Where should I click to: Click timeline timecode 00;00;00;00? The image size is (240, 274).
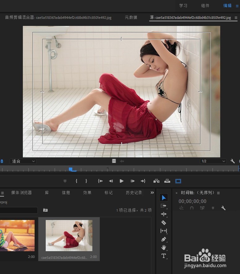[192, 201]
